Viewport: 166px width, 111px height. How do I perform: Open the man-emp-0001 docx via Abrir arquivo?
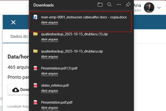click(50, 23)
